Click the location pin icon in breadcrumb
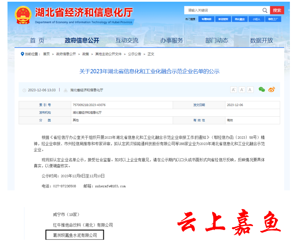 tap(22, 54)
